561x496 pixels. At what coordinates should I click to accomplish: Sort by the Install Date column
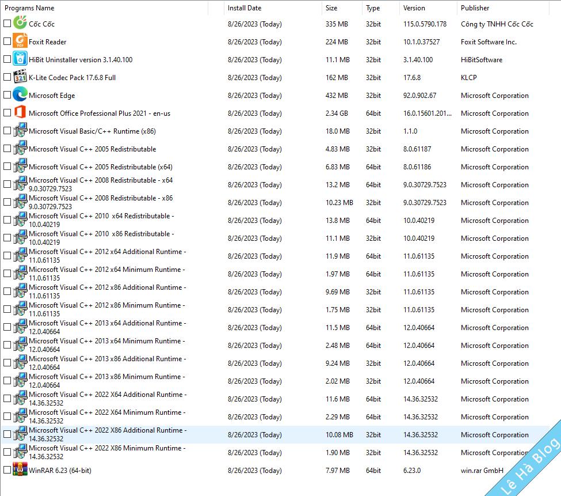tap(245, 8)
